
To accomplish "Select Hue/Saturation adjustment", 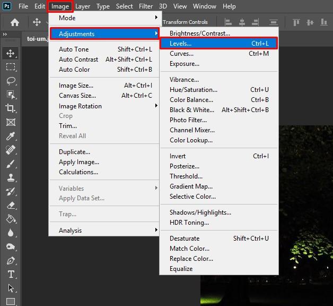I will coord(194,90).
